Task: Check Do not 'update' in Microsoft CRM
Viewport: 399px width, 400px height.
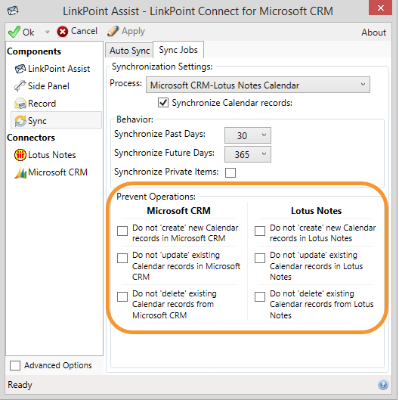Action: coord(122,258)
